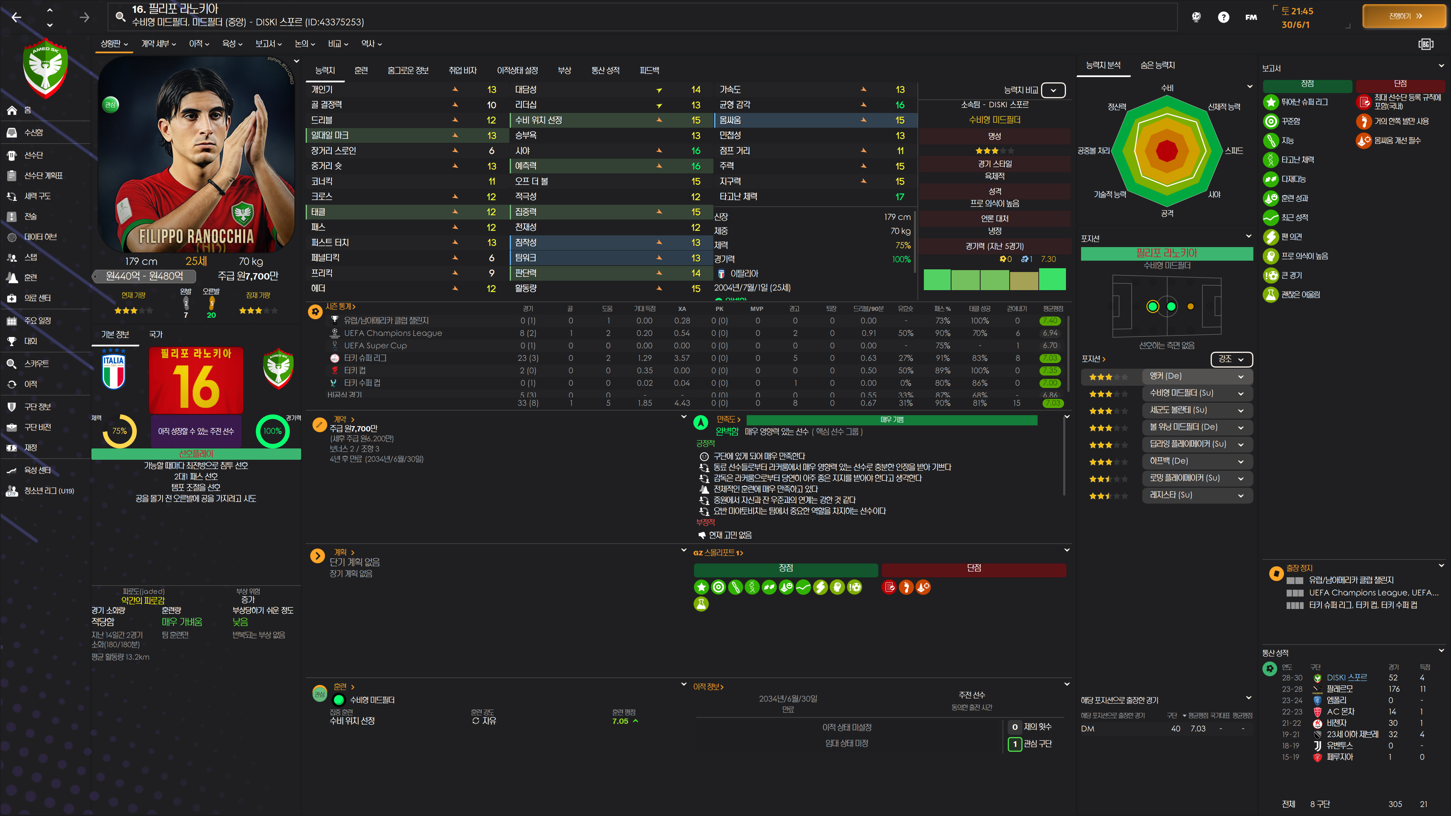
Task: Click the search magnifier icon
Action: tap(120, 16)
